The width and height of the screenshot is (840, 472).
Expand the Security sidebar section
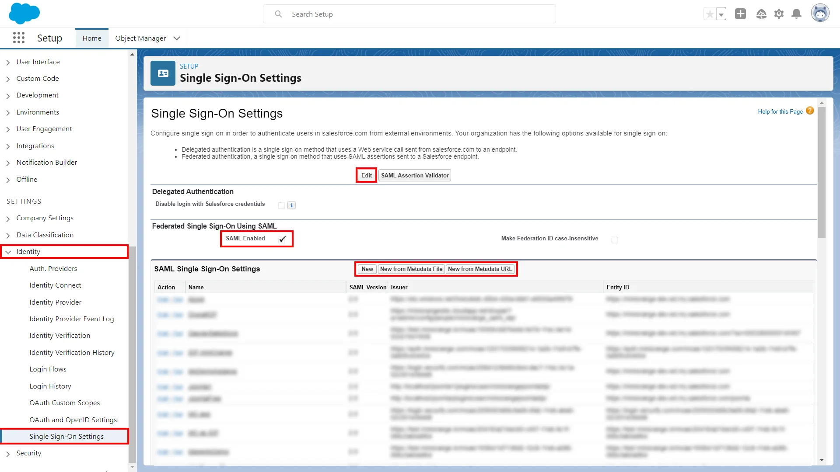pos(8,453)
